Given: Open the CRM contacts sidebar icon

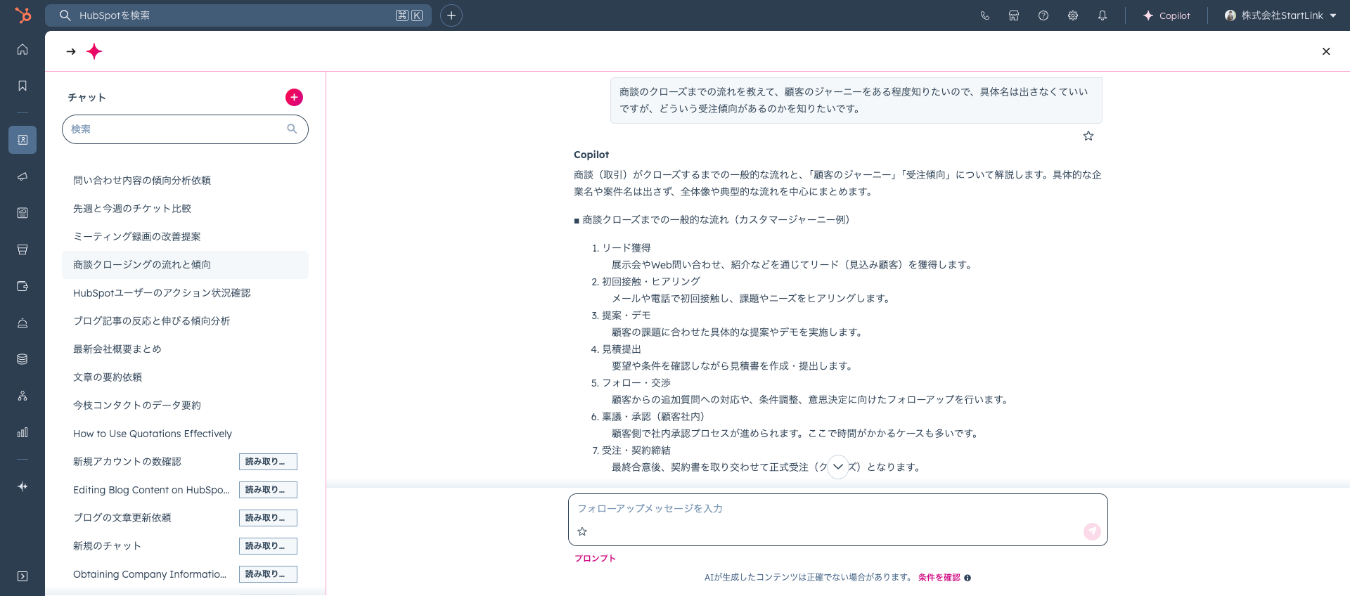Looking at the screenshot, I should tap(22, 140).
